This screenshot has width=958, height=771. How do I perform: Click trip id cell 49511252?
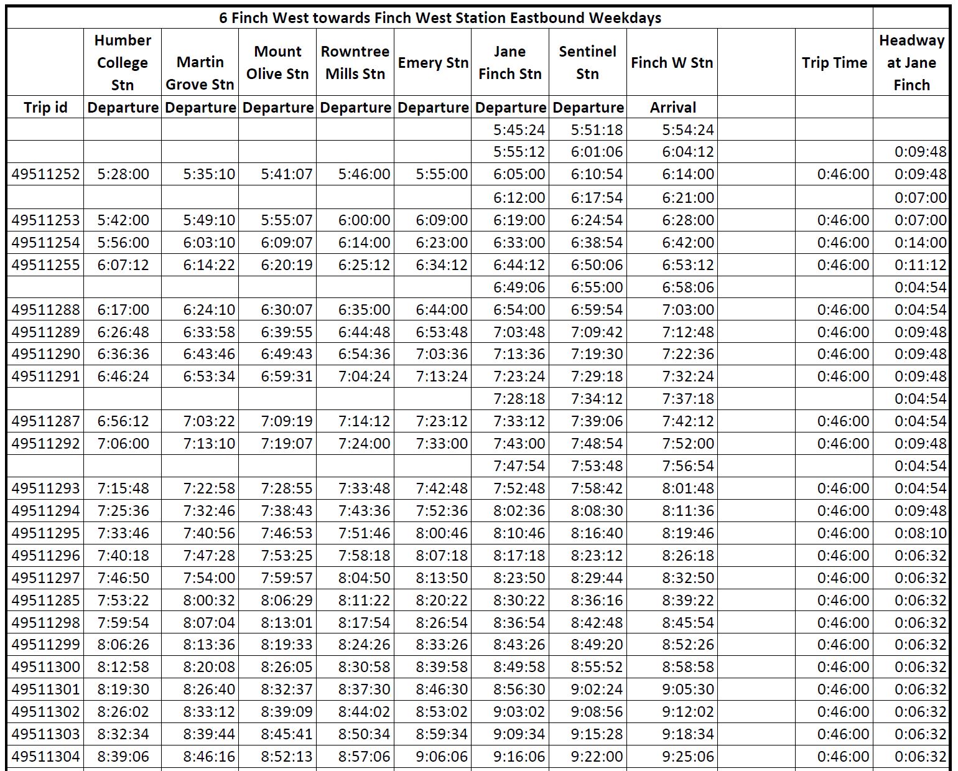pos(45,174)
